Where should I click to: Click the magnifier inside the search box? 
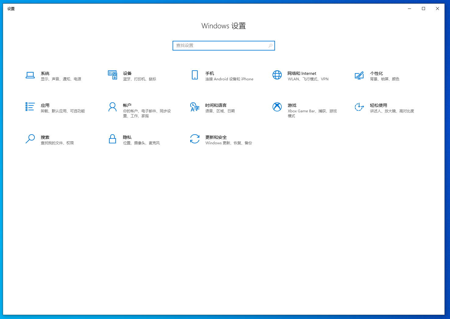[x=270, y=46]
